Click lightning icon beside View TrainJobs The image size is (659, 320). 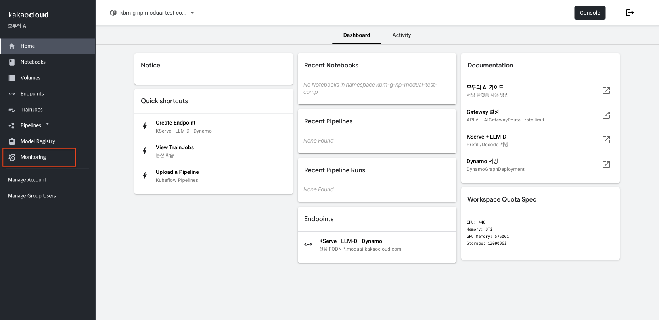[x=145, y=151]
